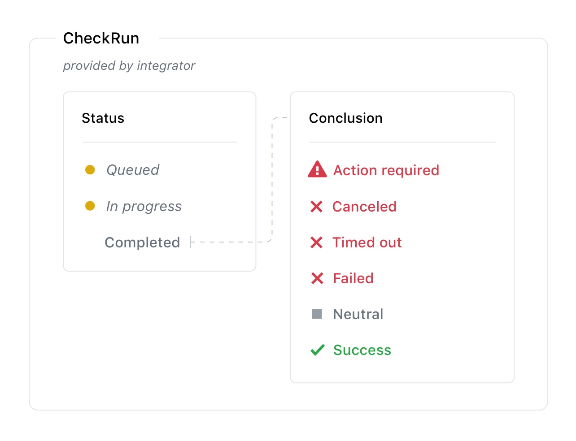Select the Queued status label
Image resolution: width=576 pixels, height=441 pixels.
133,170
